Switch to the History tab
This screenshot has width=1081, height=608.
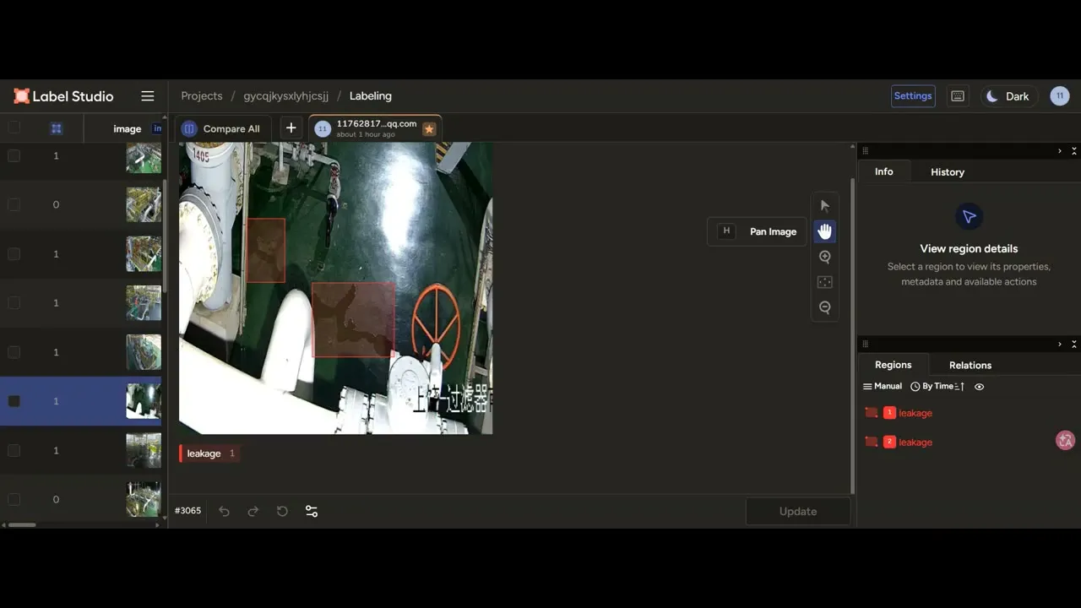pyautogui.click(x=948, y=171)
